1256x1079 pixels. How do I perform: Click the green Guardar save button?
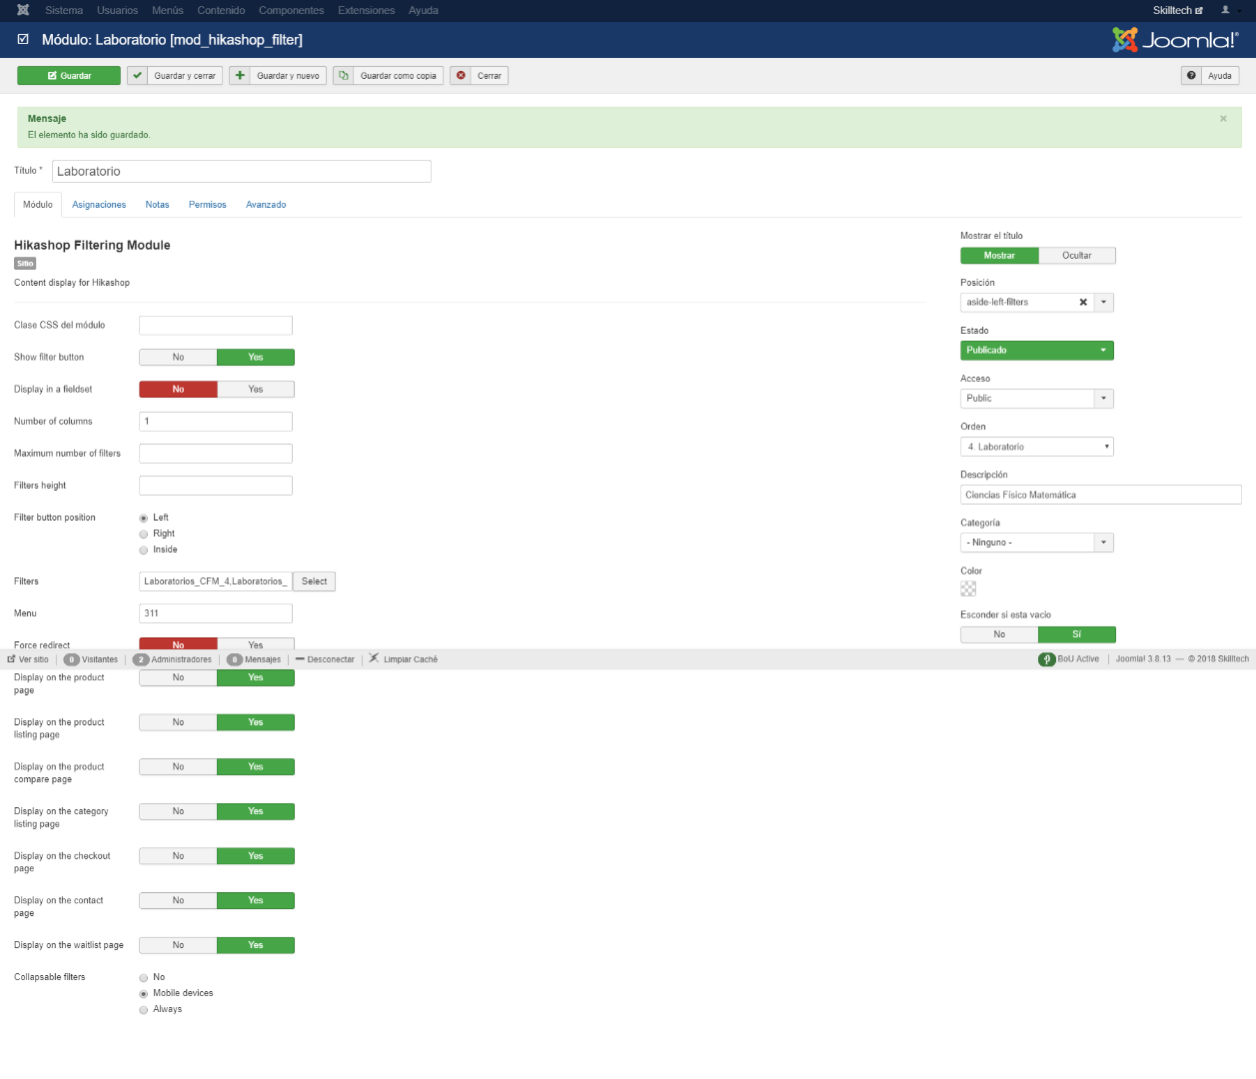(68, 76)
